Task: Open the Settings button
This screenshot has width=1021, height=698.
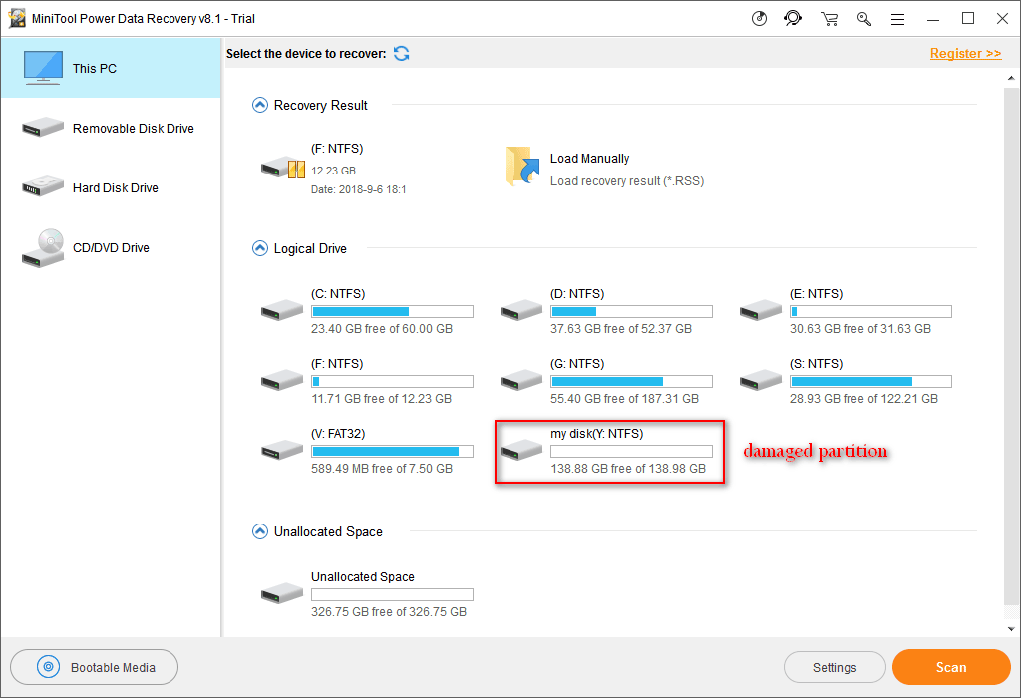Action: [835, 667]
